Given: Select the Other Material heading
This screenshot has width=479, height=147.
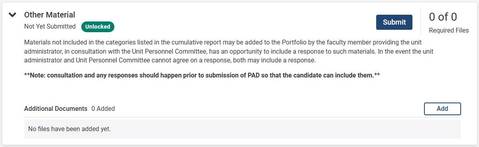Looking at the screenshot, I should click(x=49, y=15).
